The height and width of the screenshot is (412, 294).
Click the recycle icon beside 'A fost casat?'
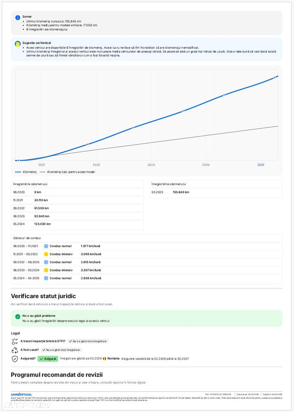pos(15,350)
